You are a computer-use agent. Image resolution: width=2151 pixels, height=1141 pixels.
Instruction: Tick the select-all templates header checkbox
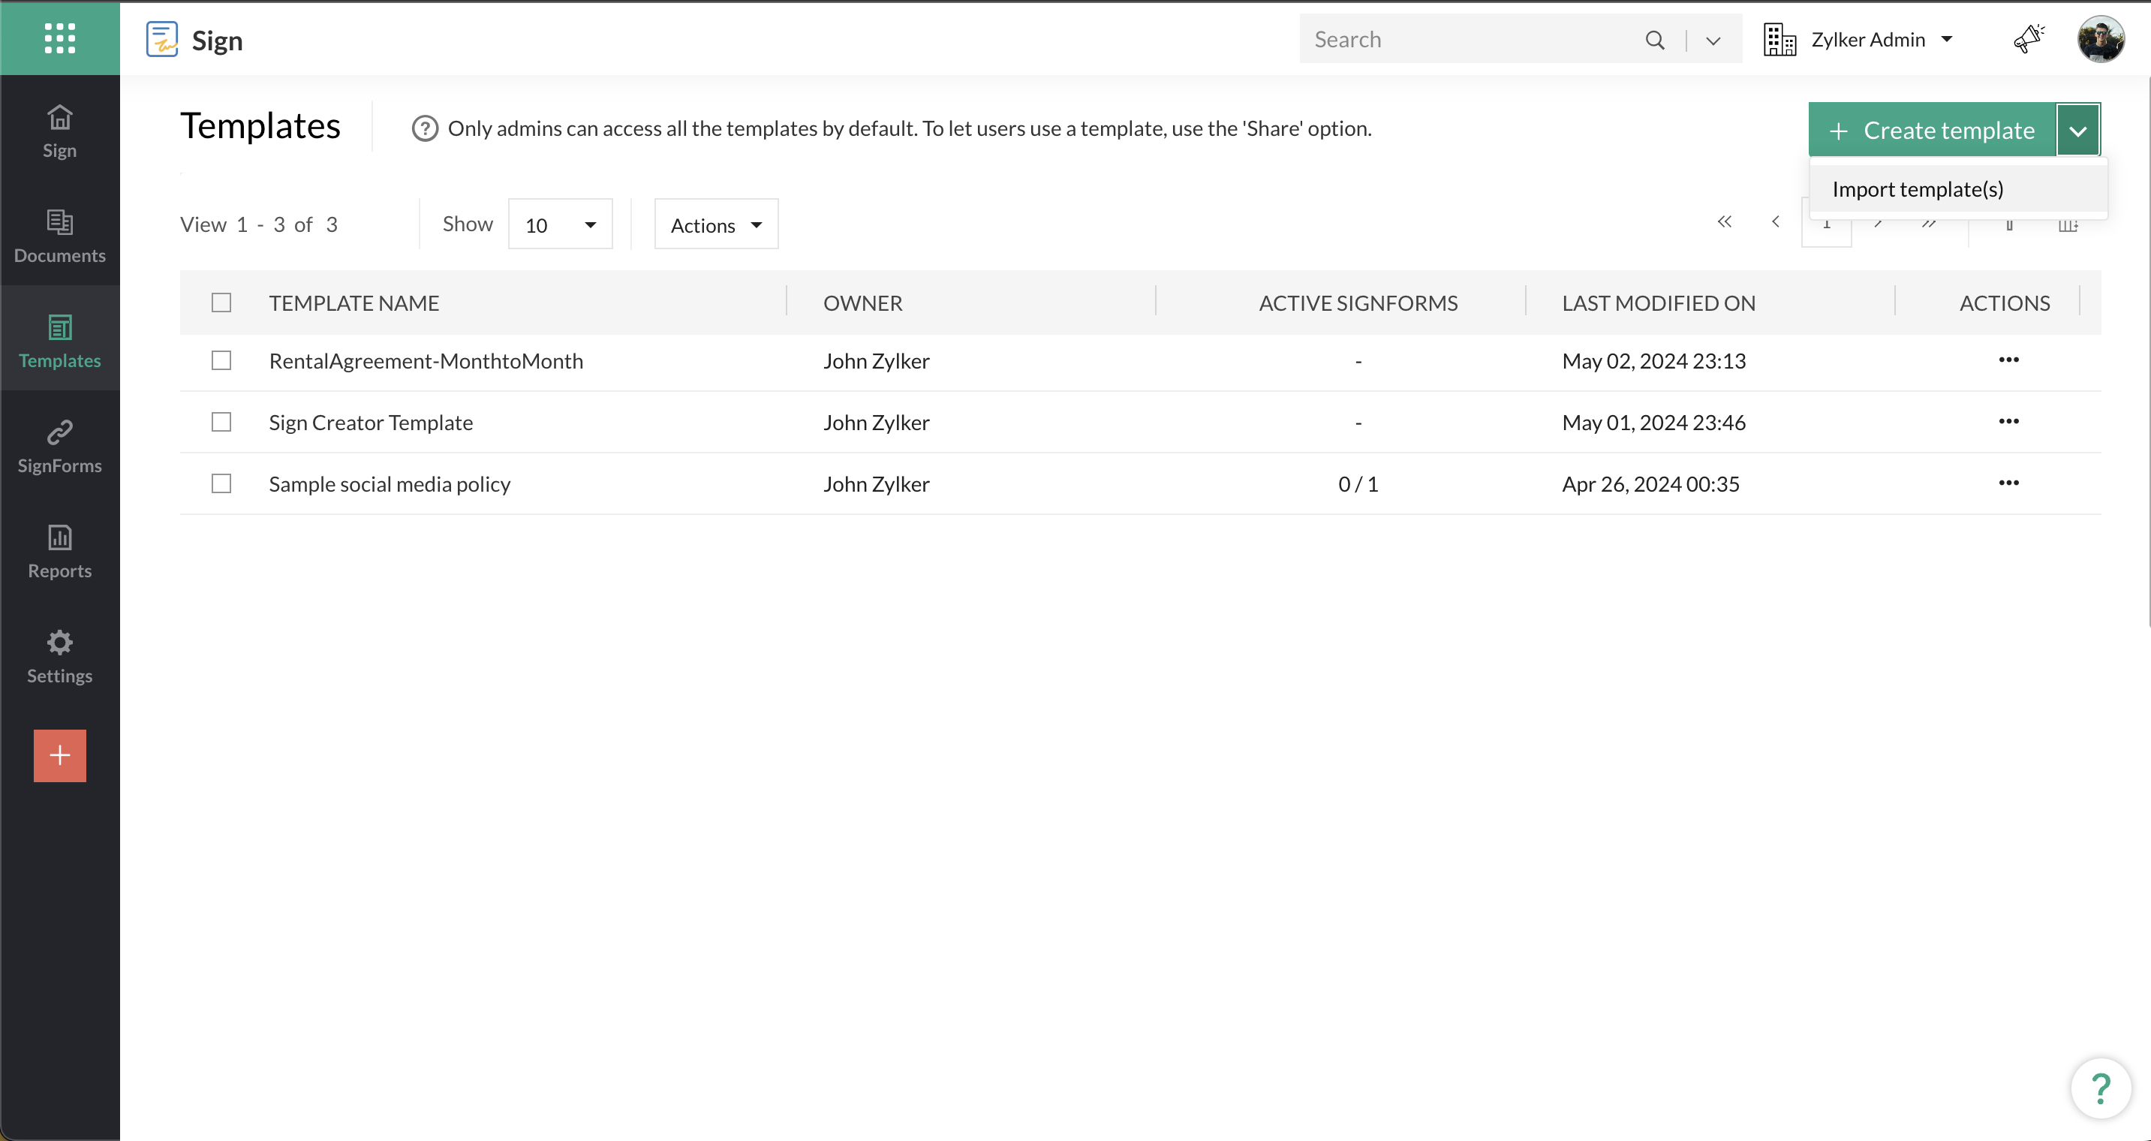[x=221, y=303]
